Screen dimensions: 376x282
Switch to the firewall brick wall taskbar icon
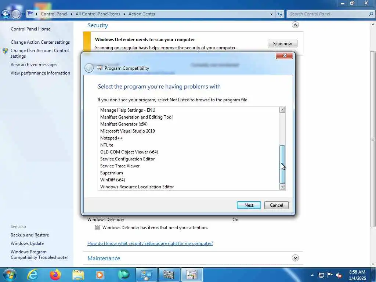[169, 275]
